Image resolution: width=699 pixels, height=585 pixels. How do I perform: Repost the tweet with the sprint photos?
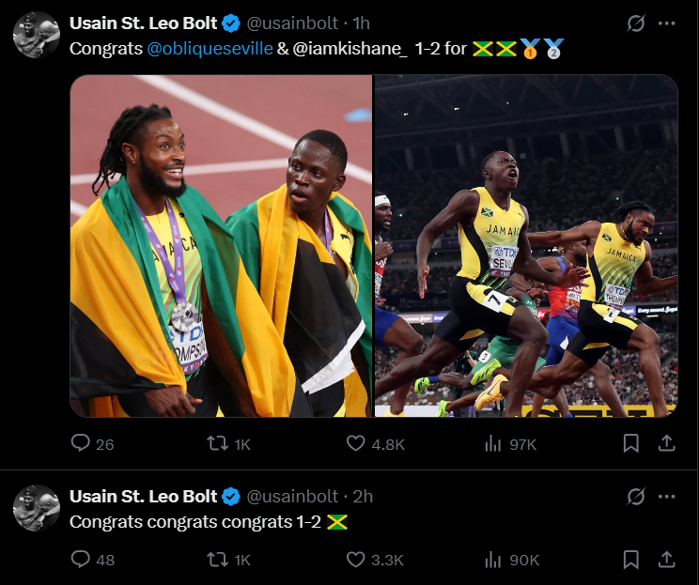point(218,443)
